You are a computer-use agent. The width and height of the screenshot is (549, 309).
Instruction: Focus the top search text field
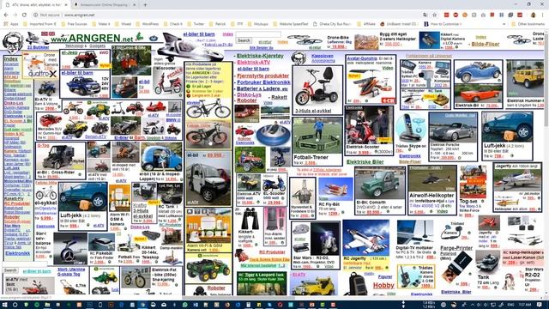258,34
